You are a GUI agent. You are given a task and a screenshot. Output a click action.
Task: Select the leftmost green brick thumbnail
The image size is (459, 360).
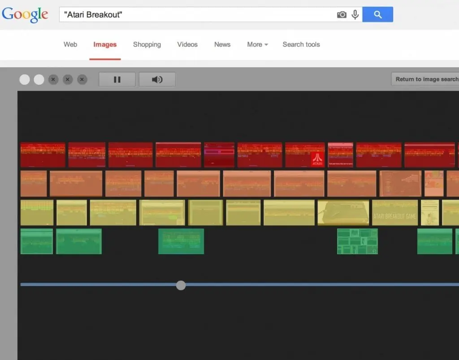click(36, 241)
